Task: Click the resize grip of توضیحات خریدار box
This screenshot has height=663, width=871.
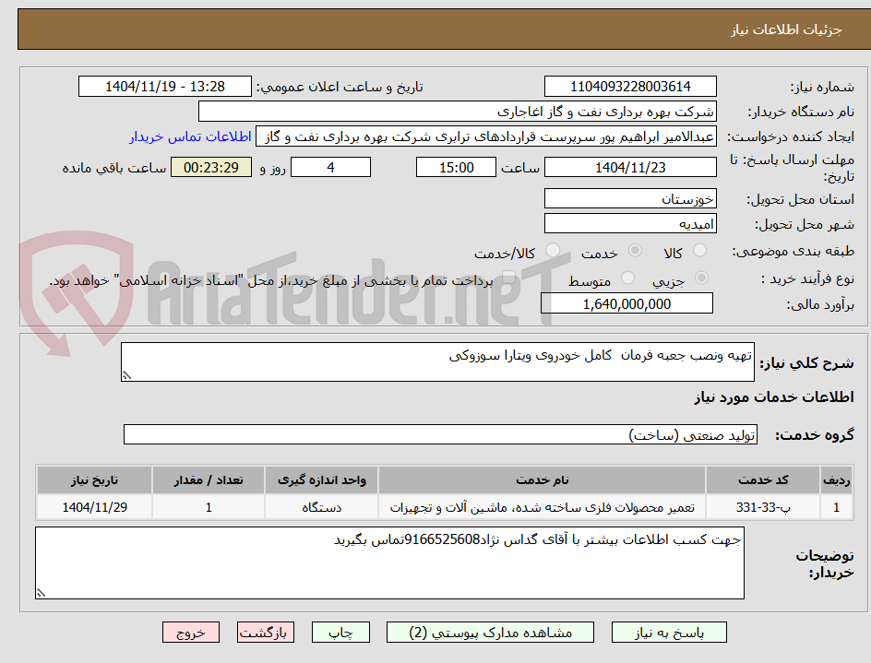Action: point(42,593)
